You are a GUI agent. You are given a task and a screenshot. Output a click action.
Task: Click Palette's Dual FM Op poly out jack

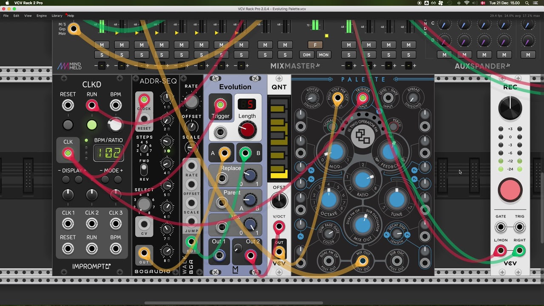click(328, 260)
